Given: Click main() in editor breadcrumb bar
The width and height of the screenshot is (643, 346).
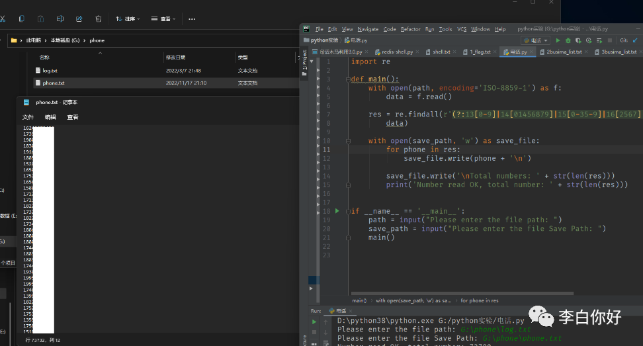Looking at the screenshot, I should coord(359,300).
